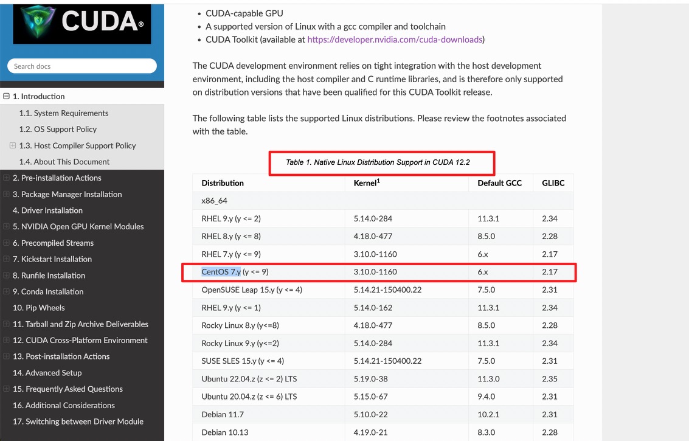Open 14. Advanced Setup
The image size is (689, 441).
click(47, 372)
